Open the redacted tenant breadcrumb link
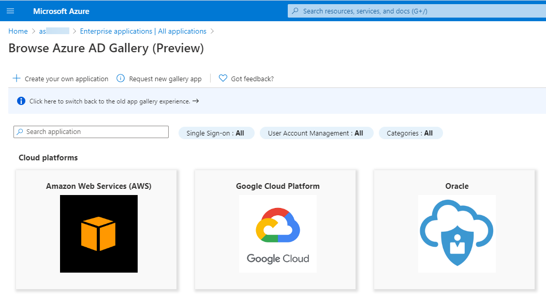 (x=54, y=32)
